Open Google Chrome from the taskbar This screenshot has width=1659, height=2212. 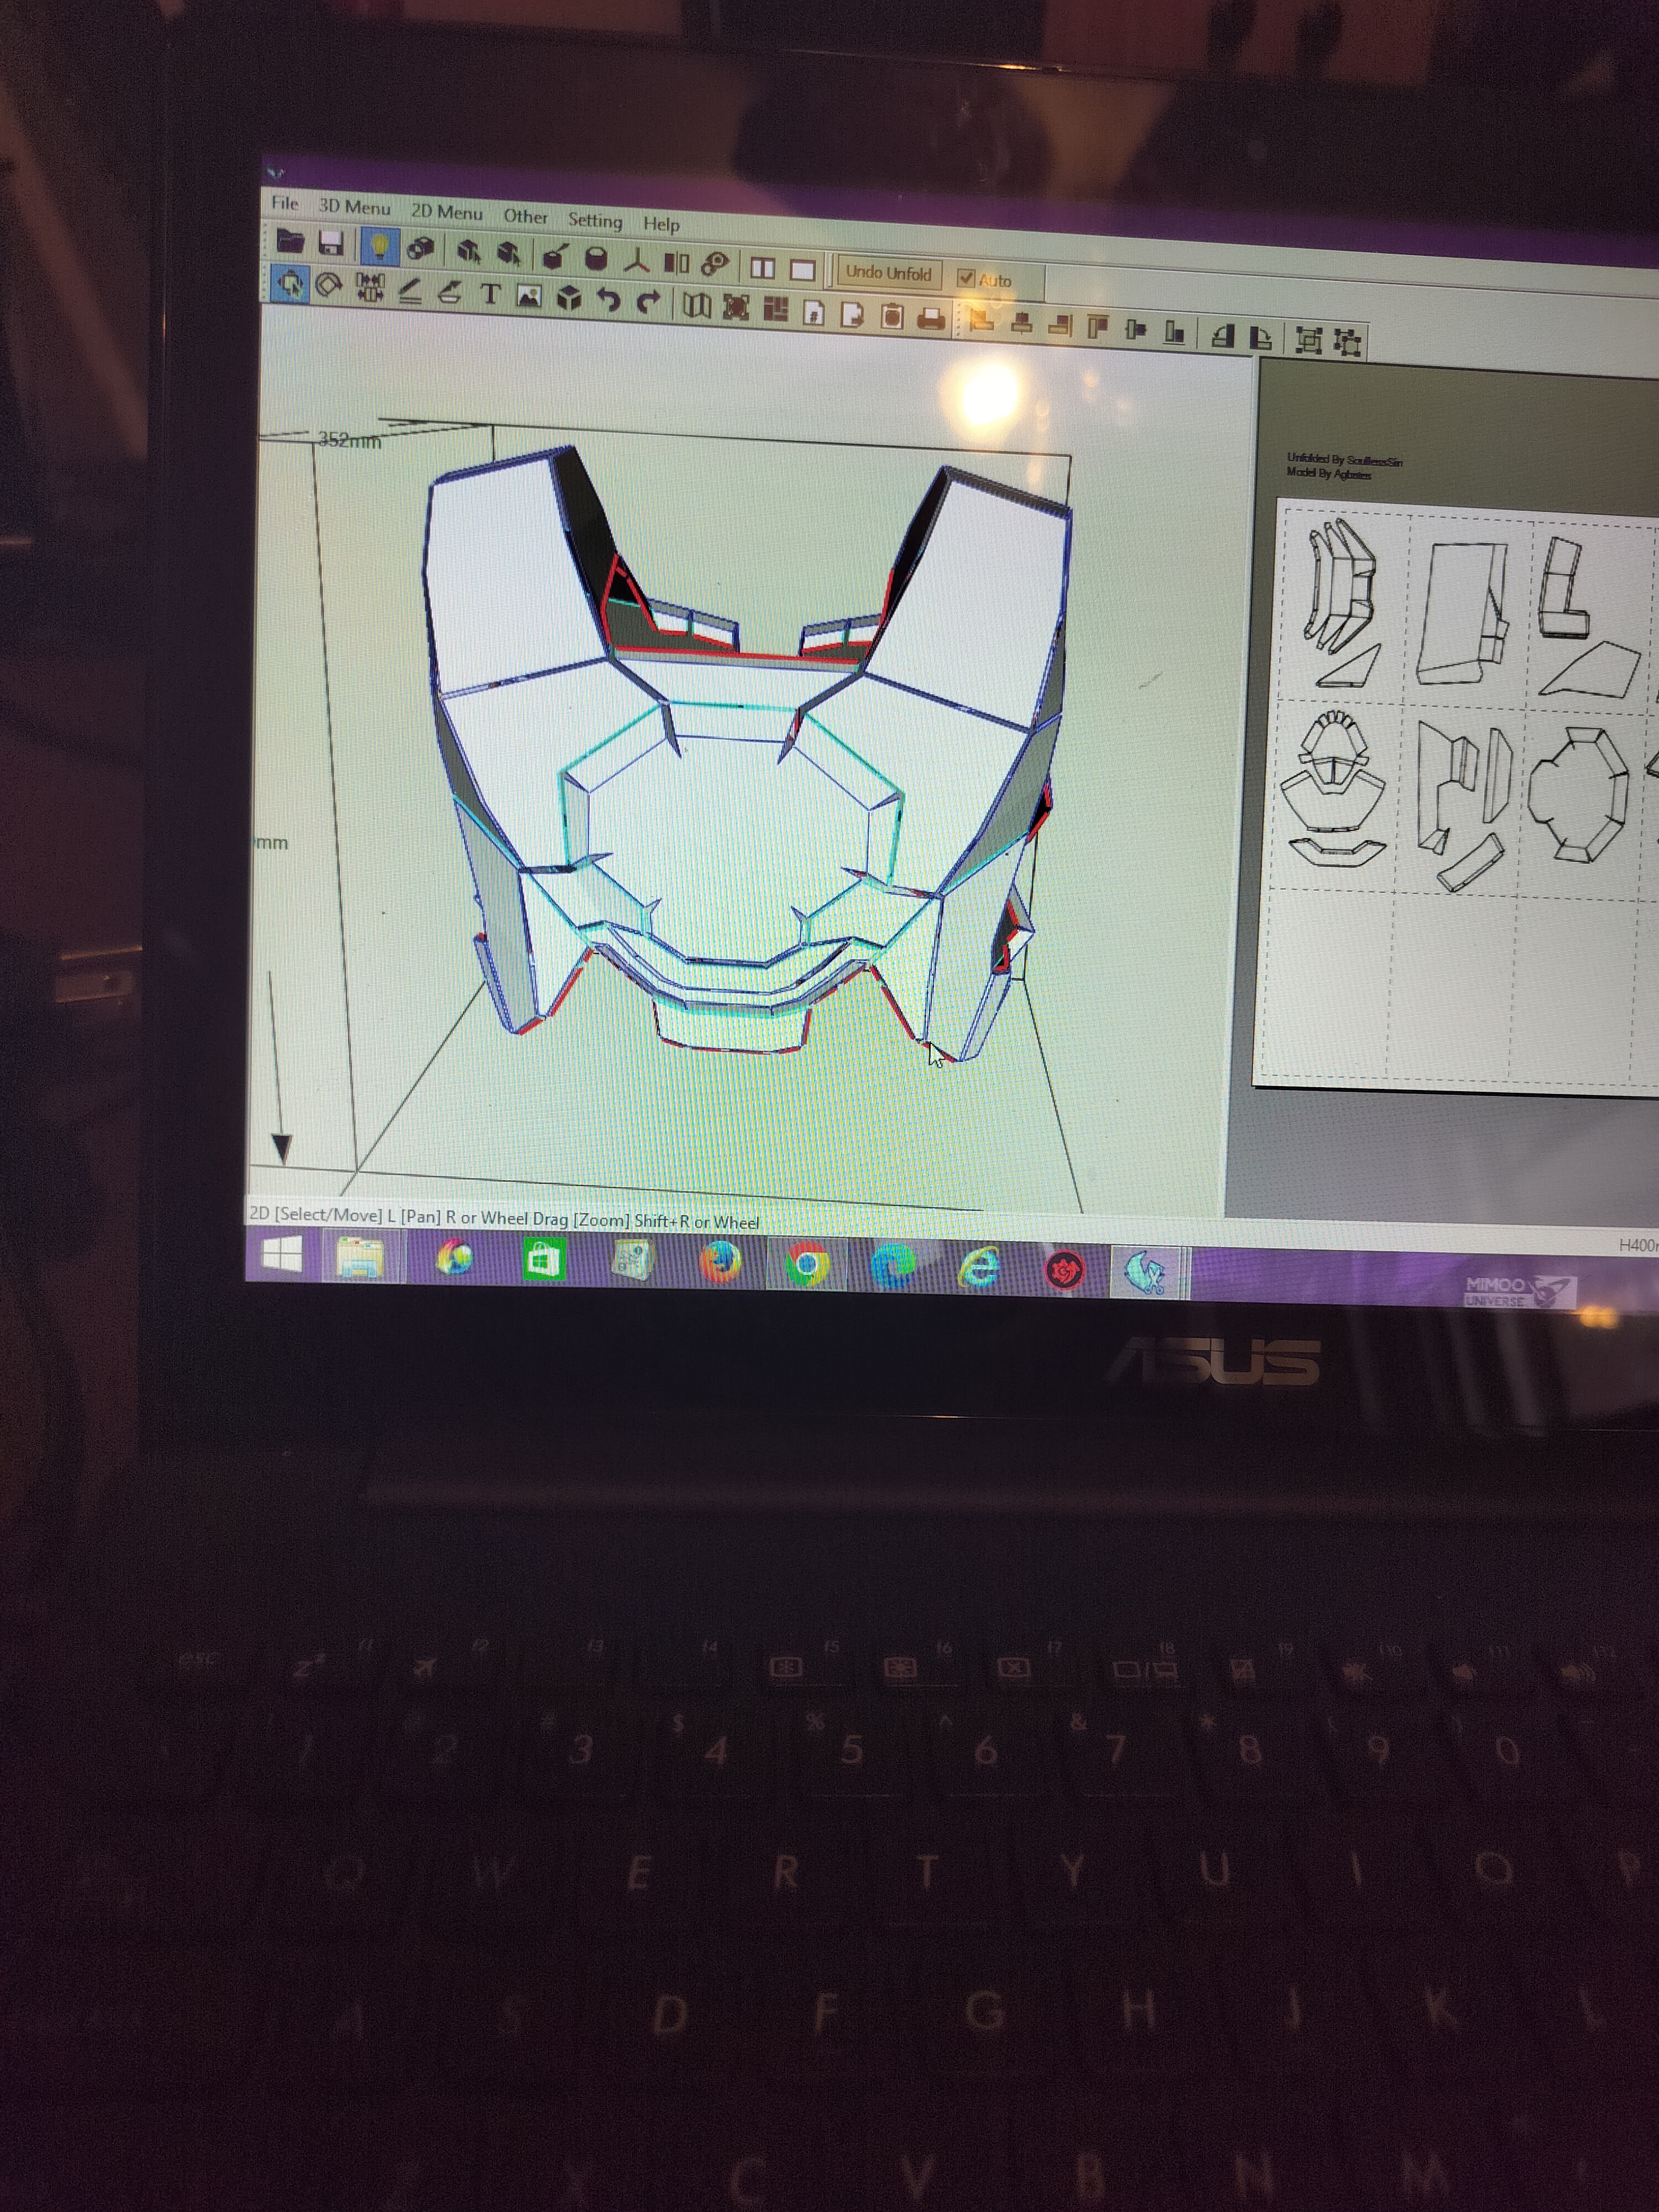click(807, 1265)
